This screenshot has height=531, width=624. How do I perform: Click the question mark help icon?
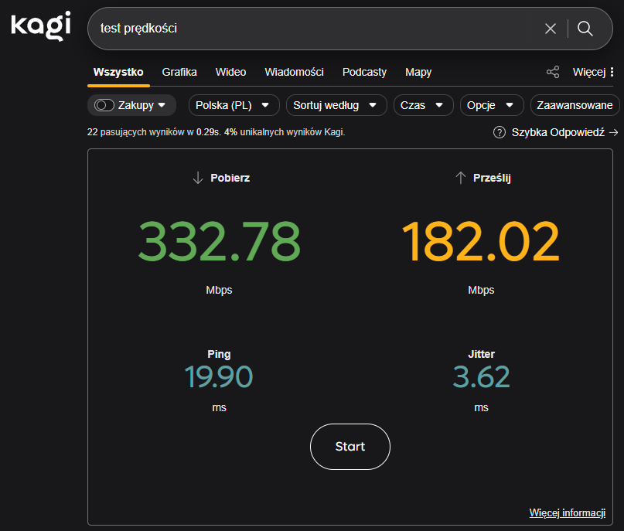click(x=500, y=132)
